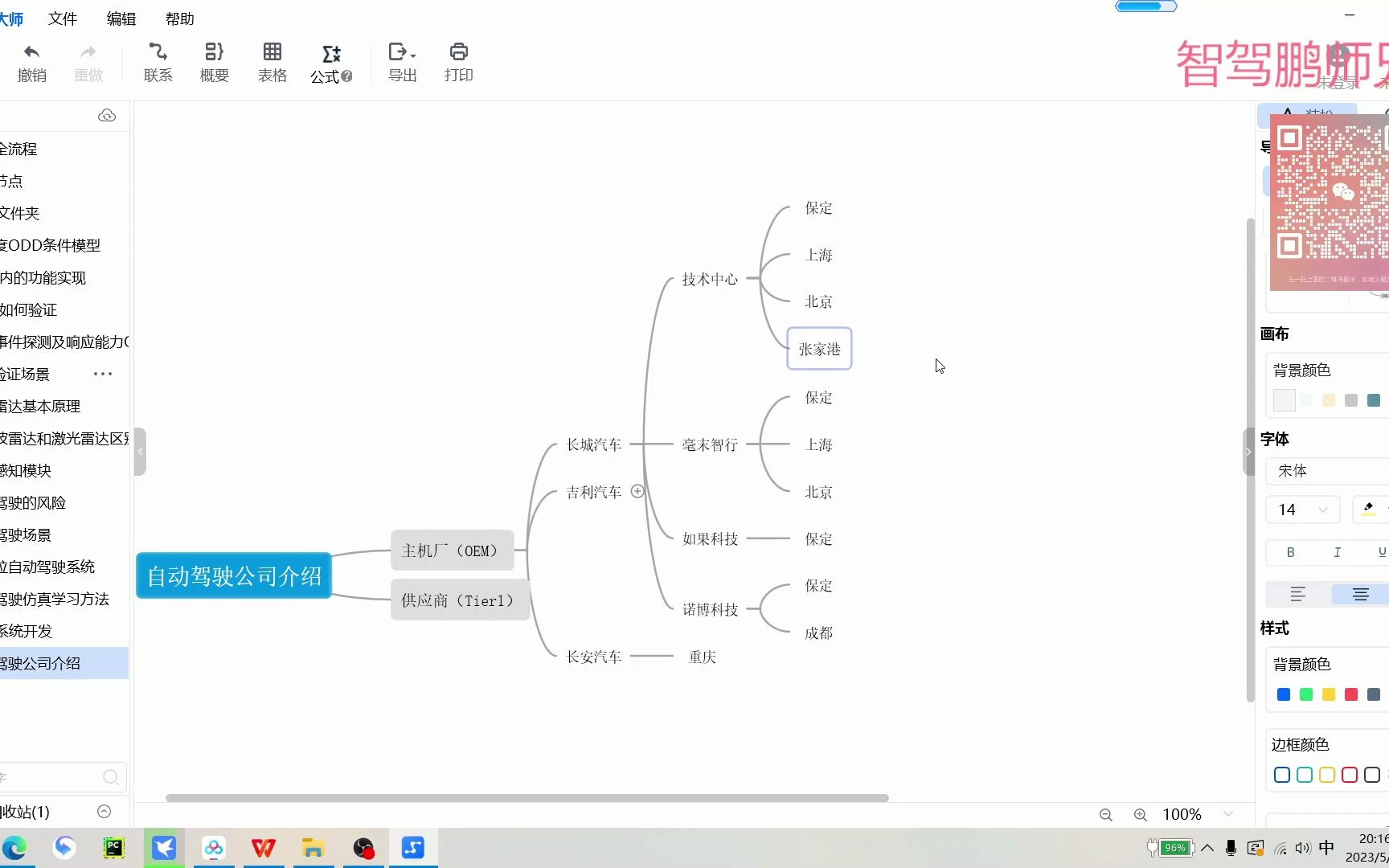Open the 编辑 menu
The width and height of the screenshot is (1389, 868).
coord(121,18)
